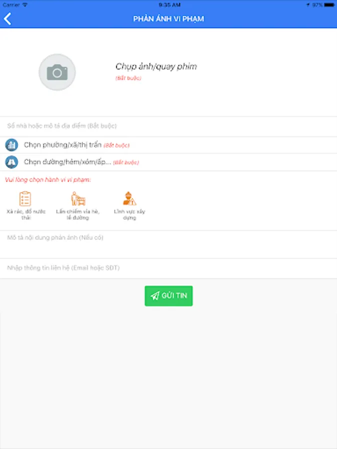This screenshot has width=337, height=449.
Task: Click the PHẢN ÁNH VI PHẠM header title
Action: [169, 19]
